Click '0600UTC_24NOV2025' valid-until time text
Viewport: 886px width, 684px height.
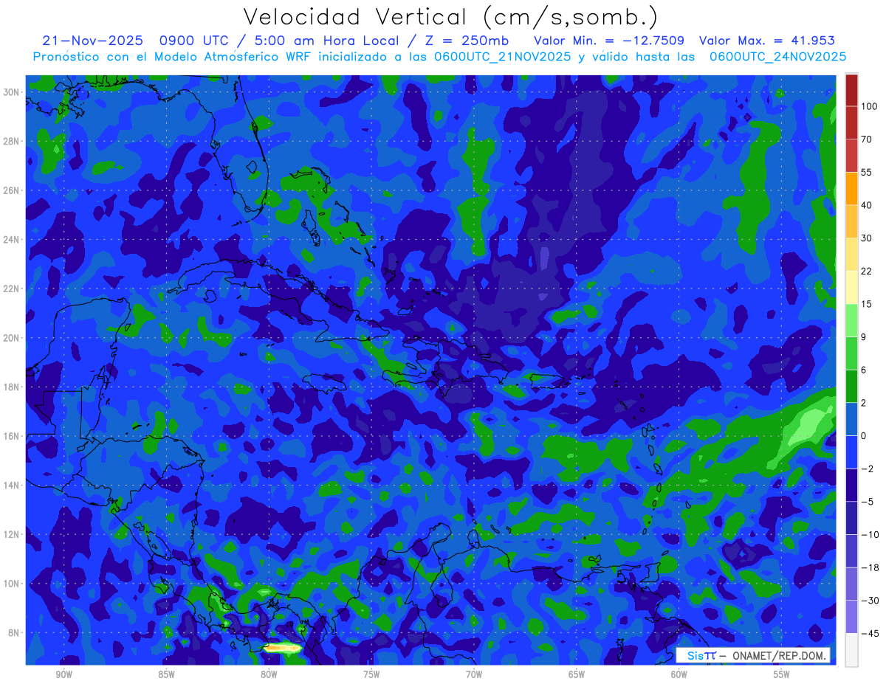[777, 57]
